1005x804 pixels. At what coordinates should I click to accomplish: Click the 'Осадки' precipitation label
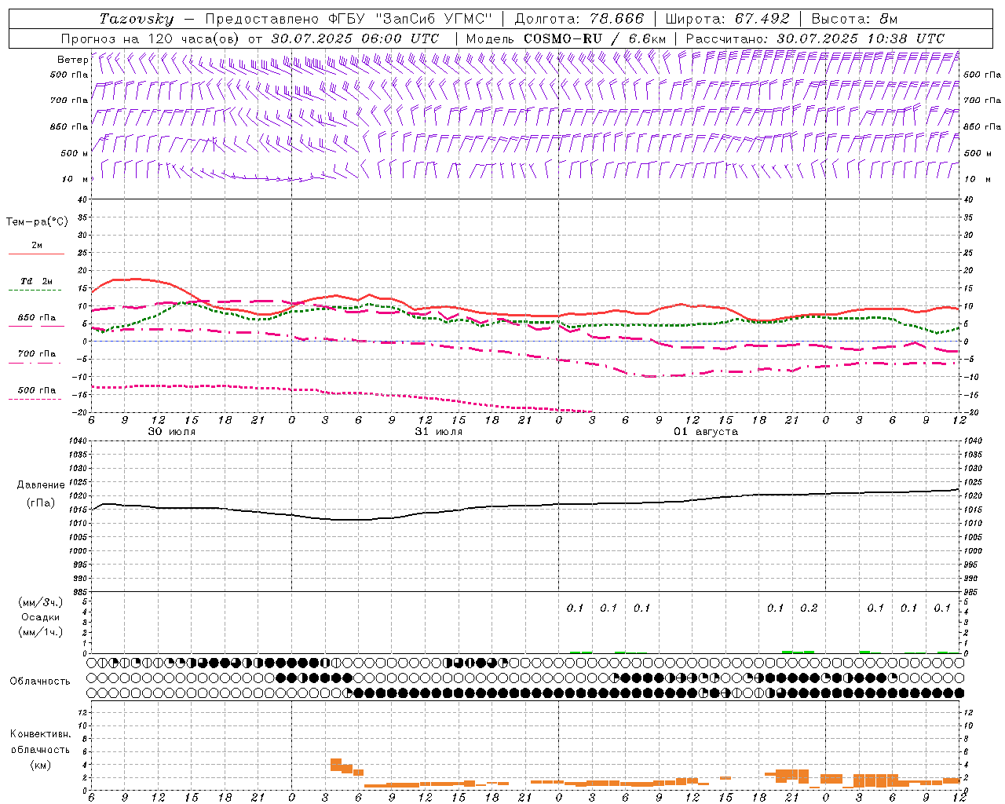(41, 617)
